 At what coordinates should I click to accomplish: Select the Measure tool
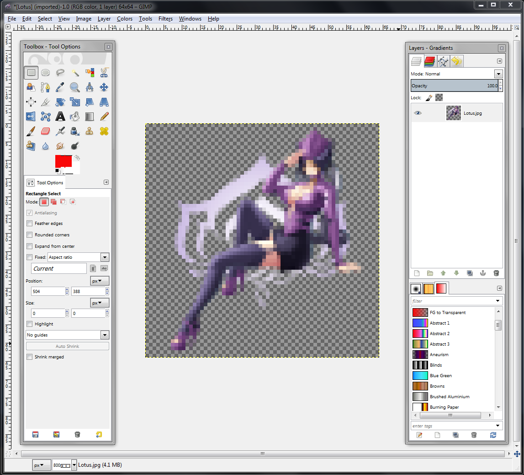(x=90, y=87)
